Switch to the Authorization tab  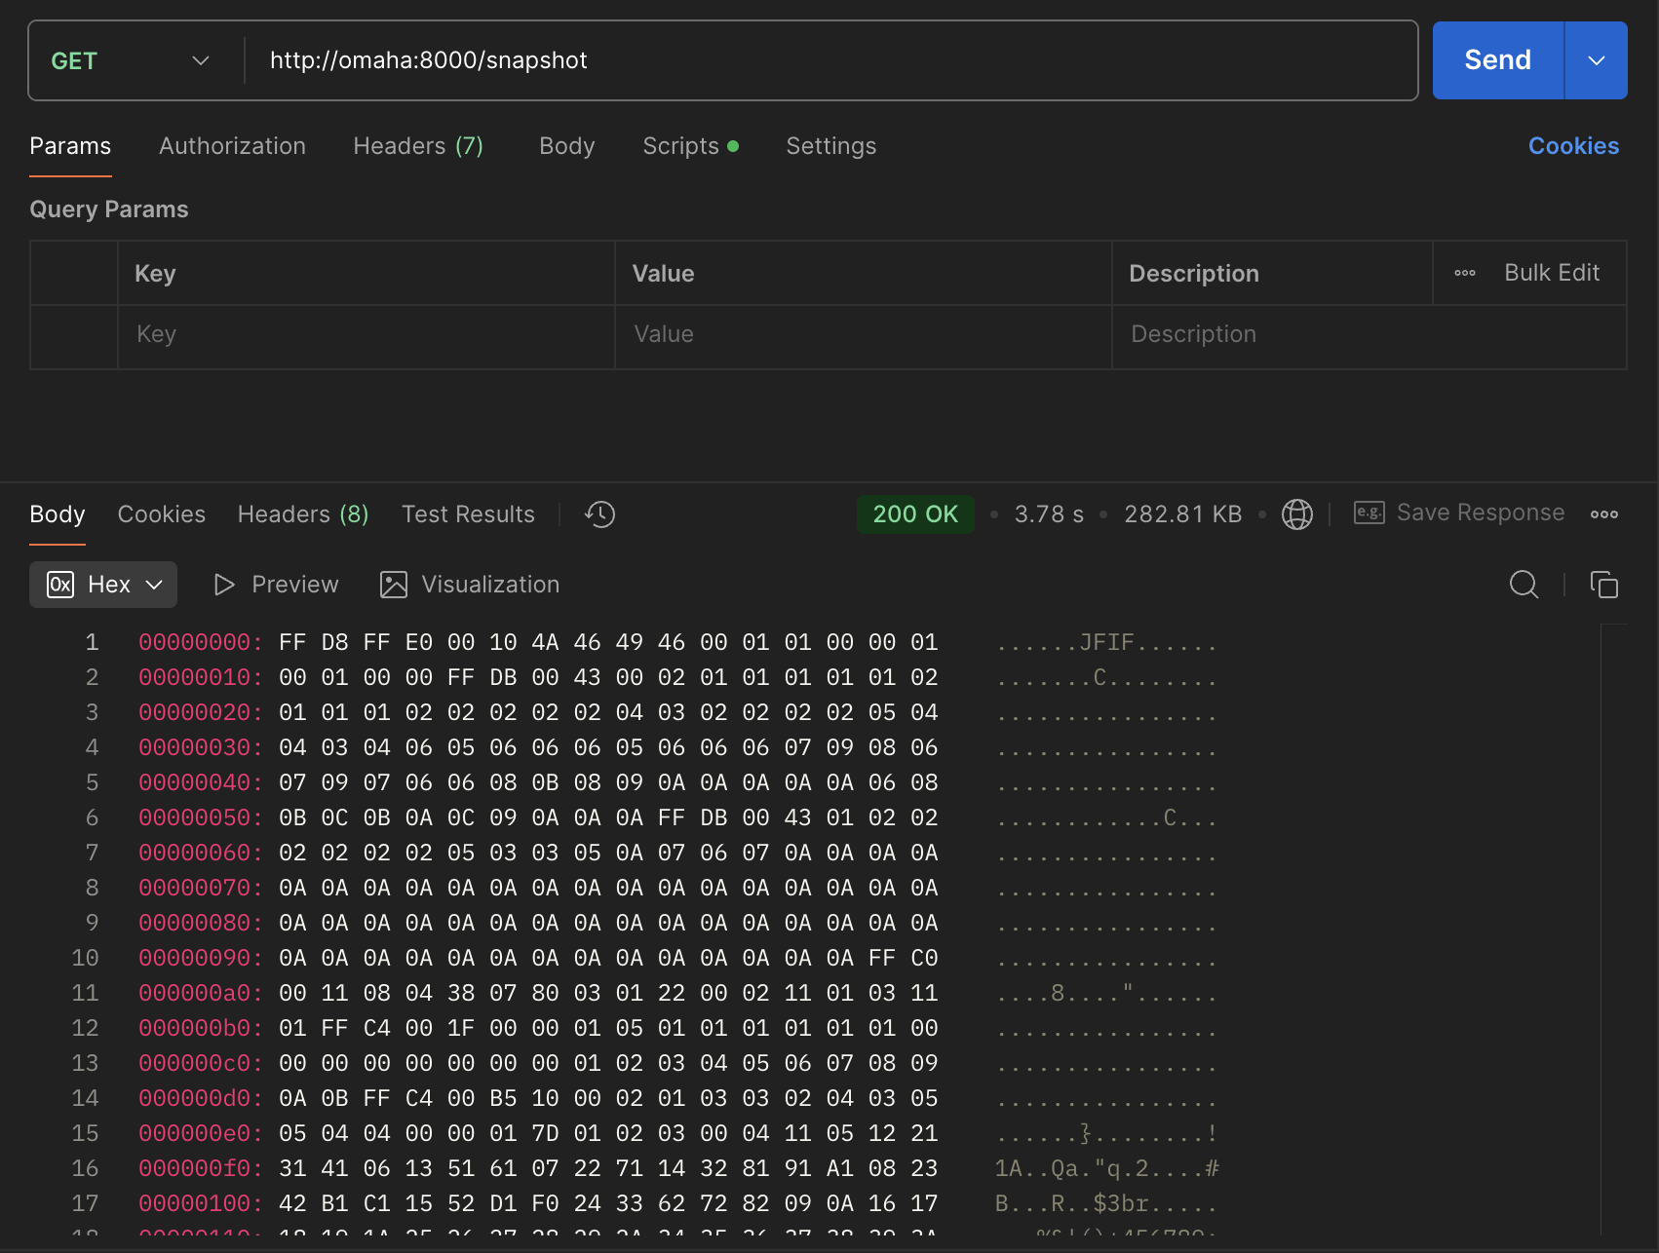click(232, 146)
